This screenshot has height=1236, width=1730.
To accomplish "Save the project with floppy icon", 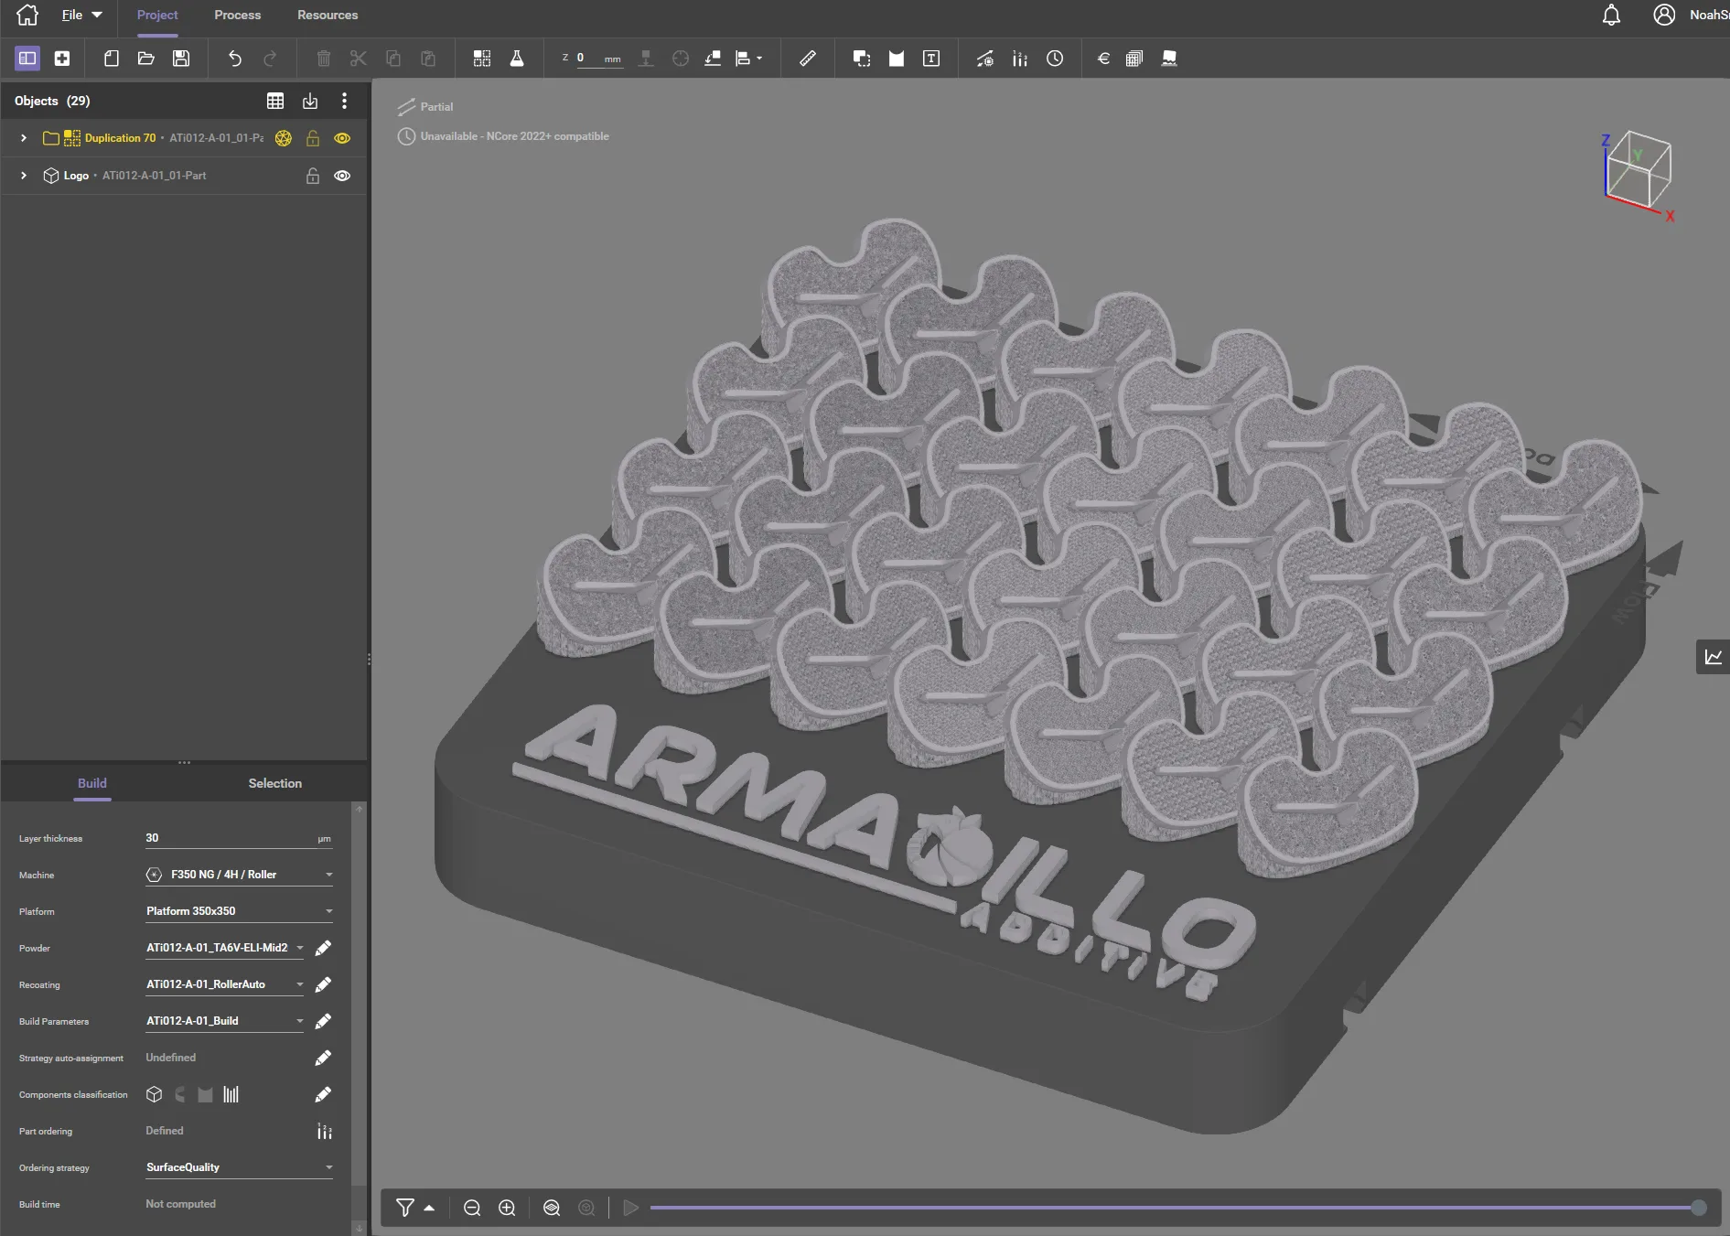I will tap(181, 59).
